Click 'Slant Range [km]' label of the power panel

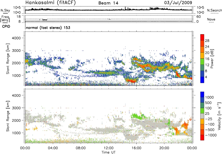(8, 59)
